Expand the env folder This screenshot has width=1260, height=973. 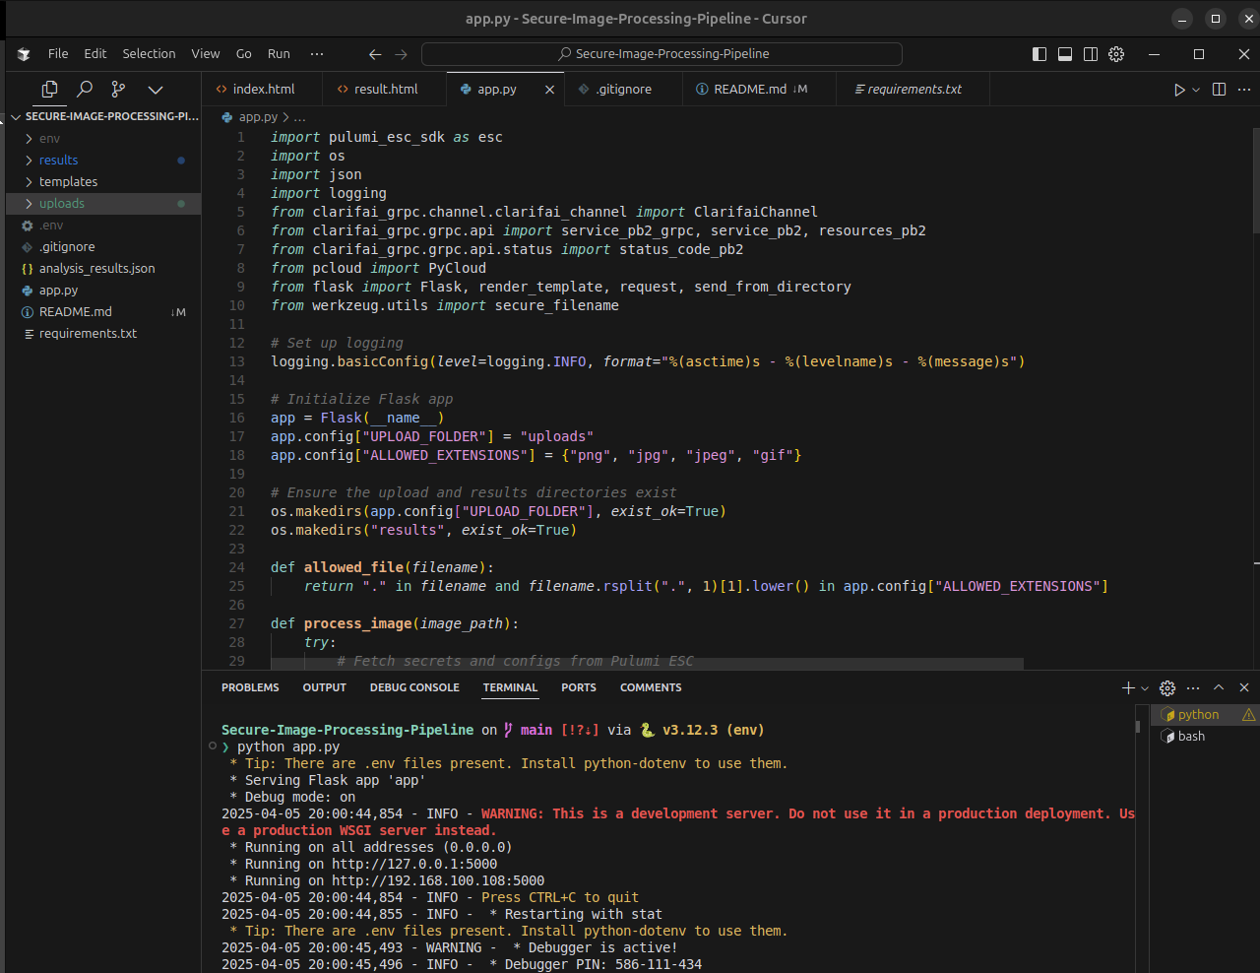[x=103, y=139]
